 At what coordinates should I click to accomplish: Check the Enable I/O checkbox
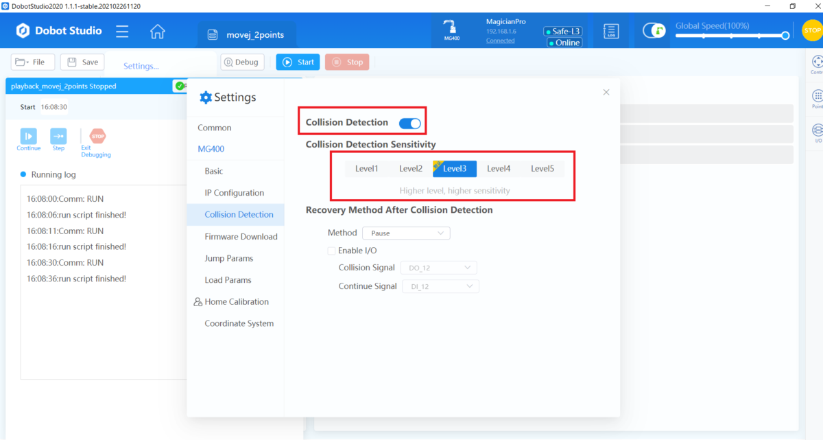coord(332,251)
